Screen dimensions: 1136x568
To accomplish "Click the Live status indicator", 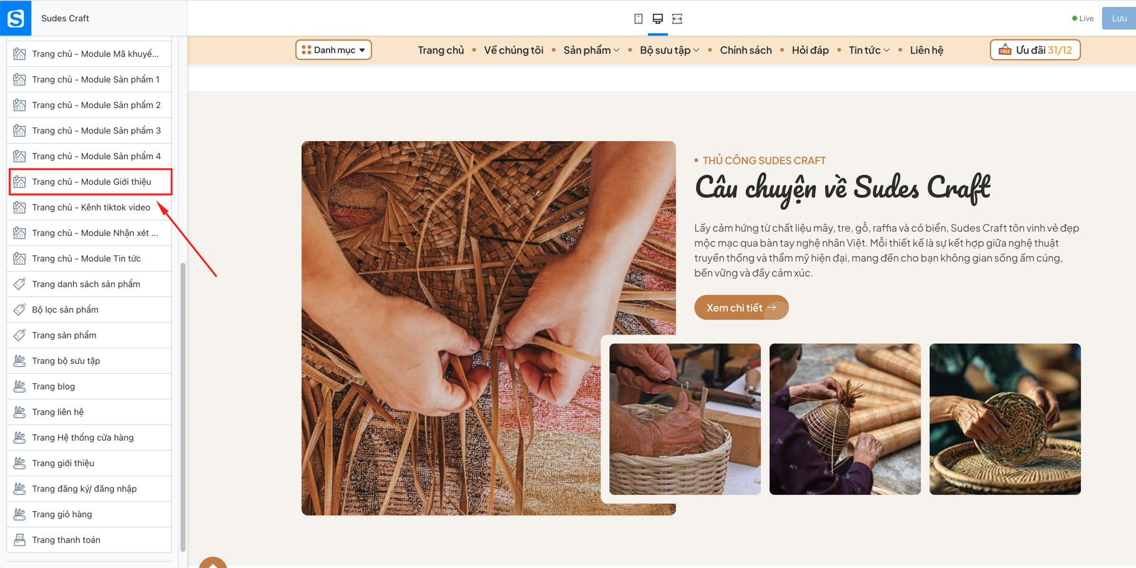I will tap(1083, 19).
